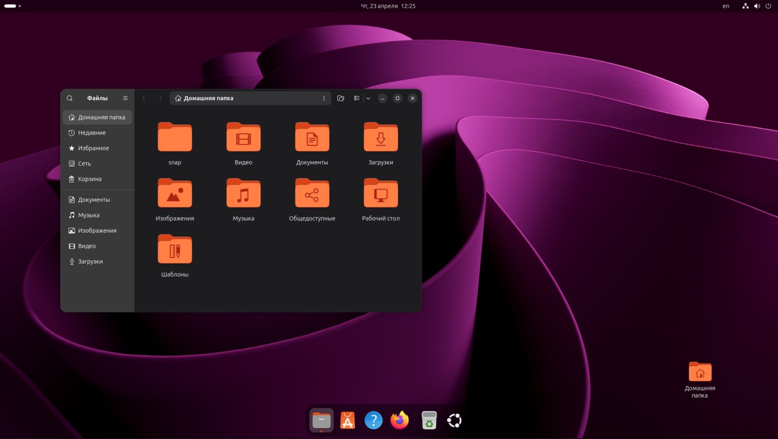Open path bar three-dot menu

[324, 98]
